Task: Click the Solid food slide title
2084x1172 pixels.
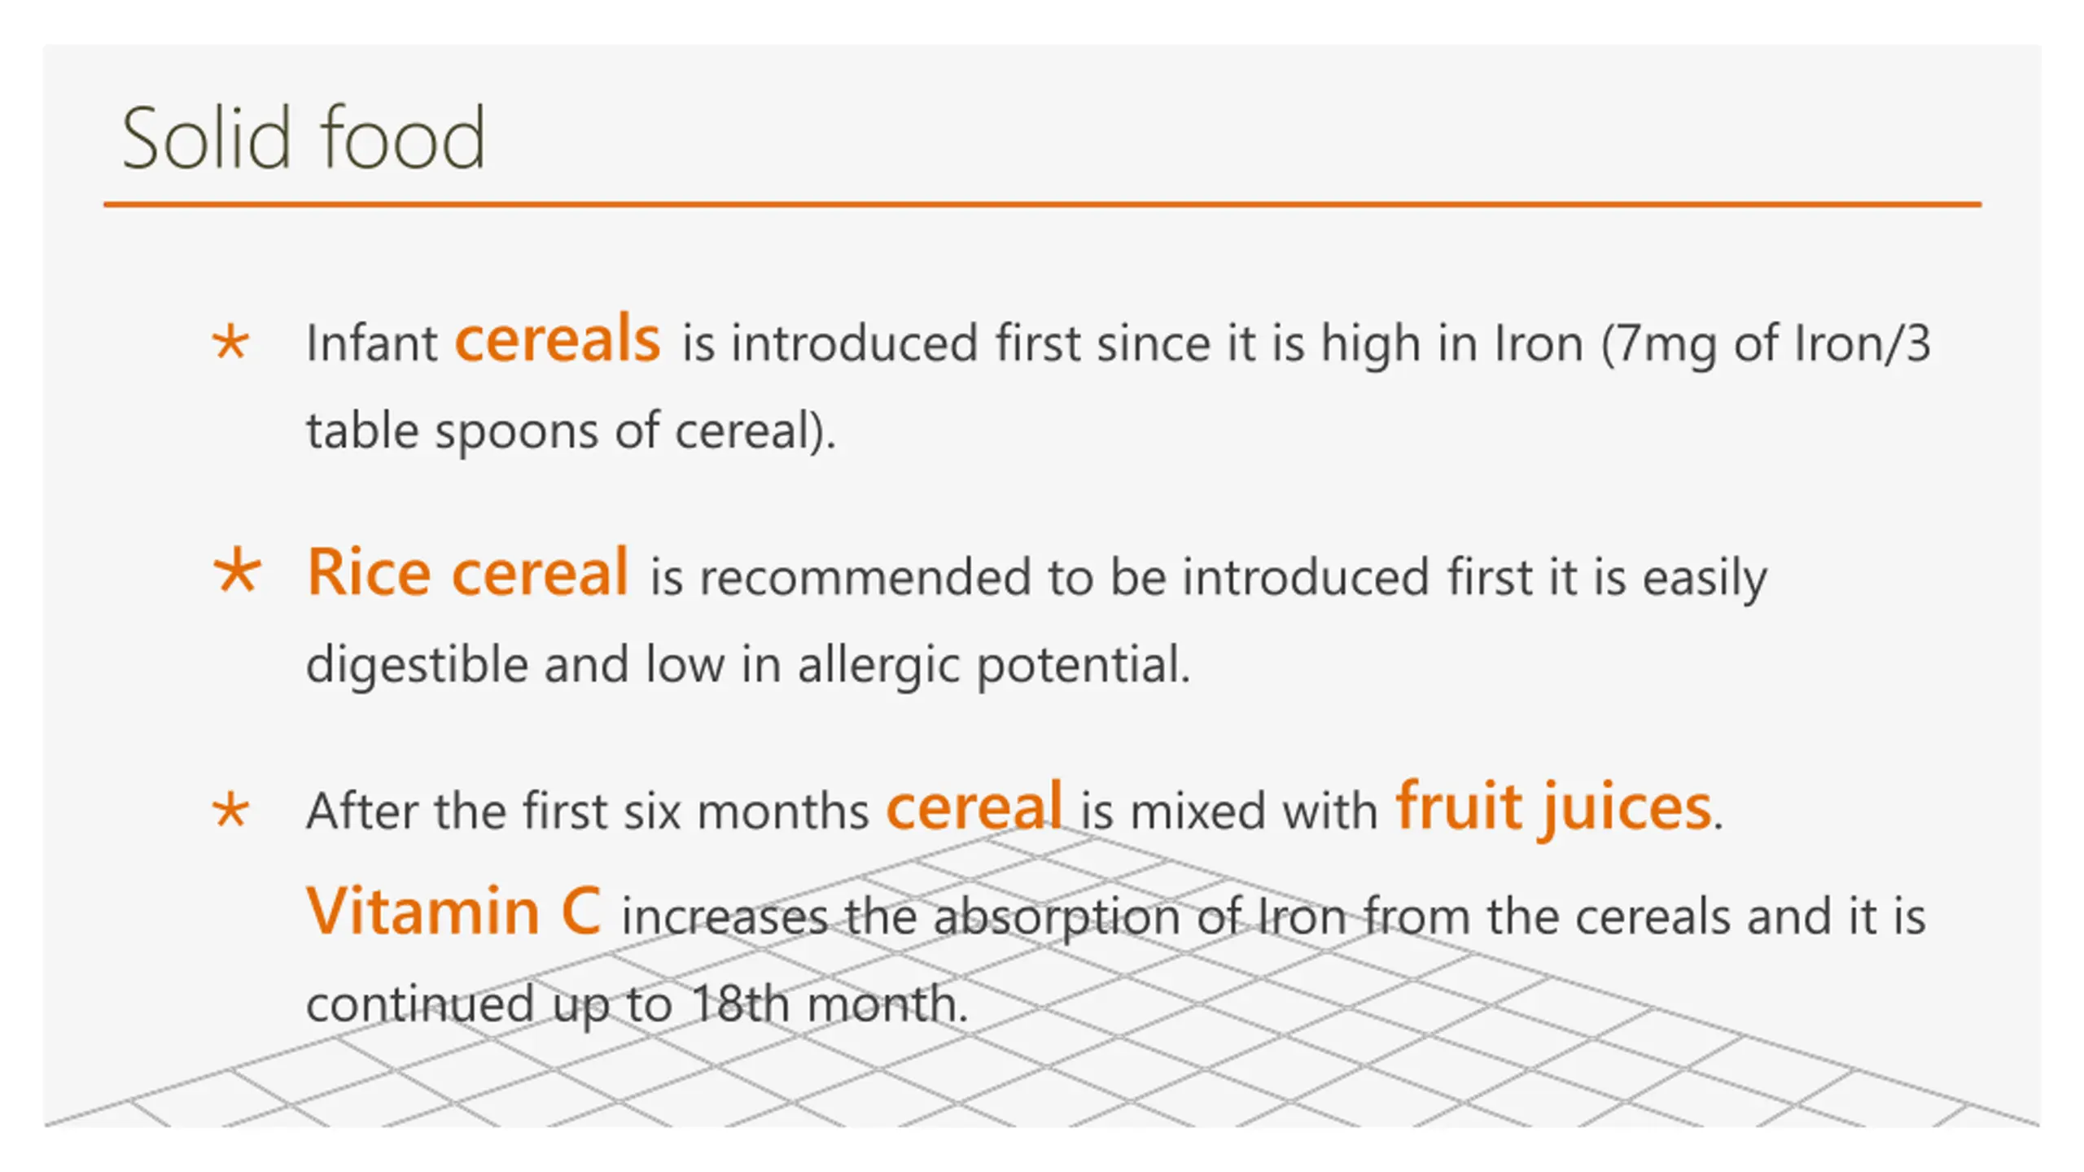Action: point(303,138)
